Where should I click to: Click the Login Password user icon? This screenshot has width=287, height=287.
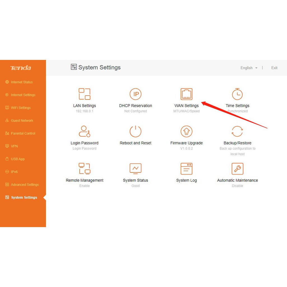pyautogui.click(x=84, y=131)
